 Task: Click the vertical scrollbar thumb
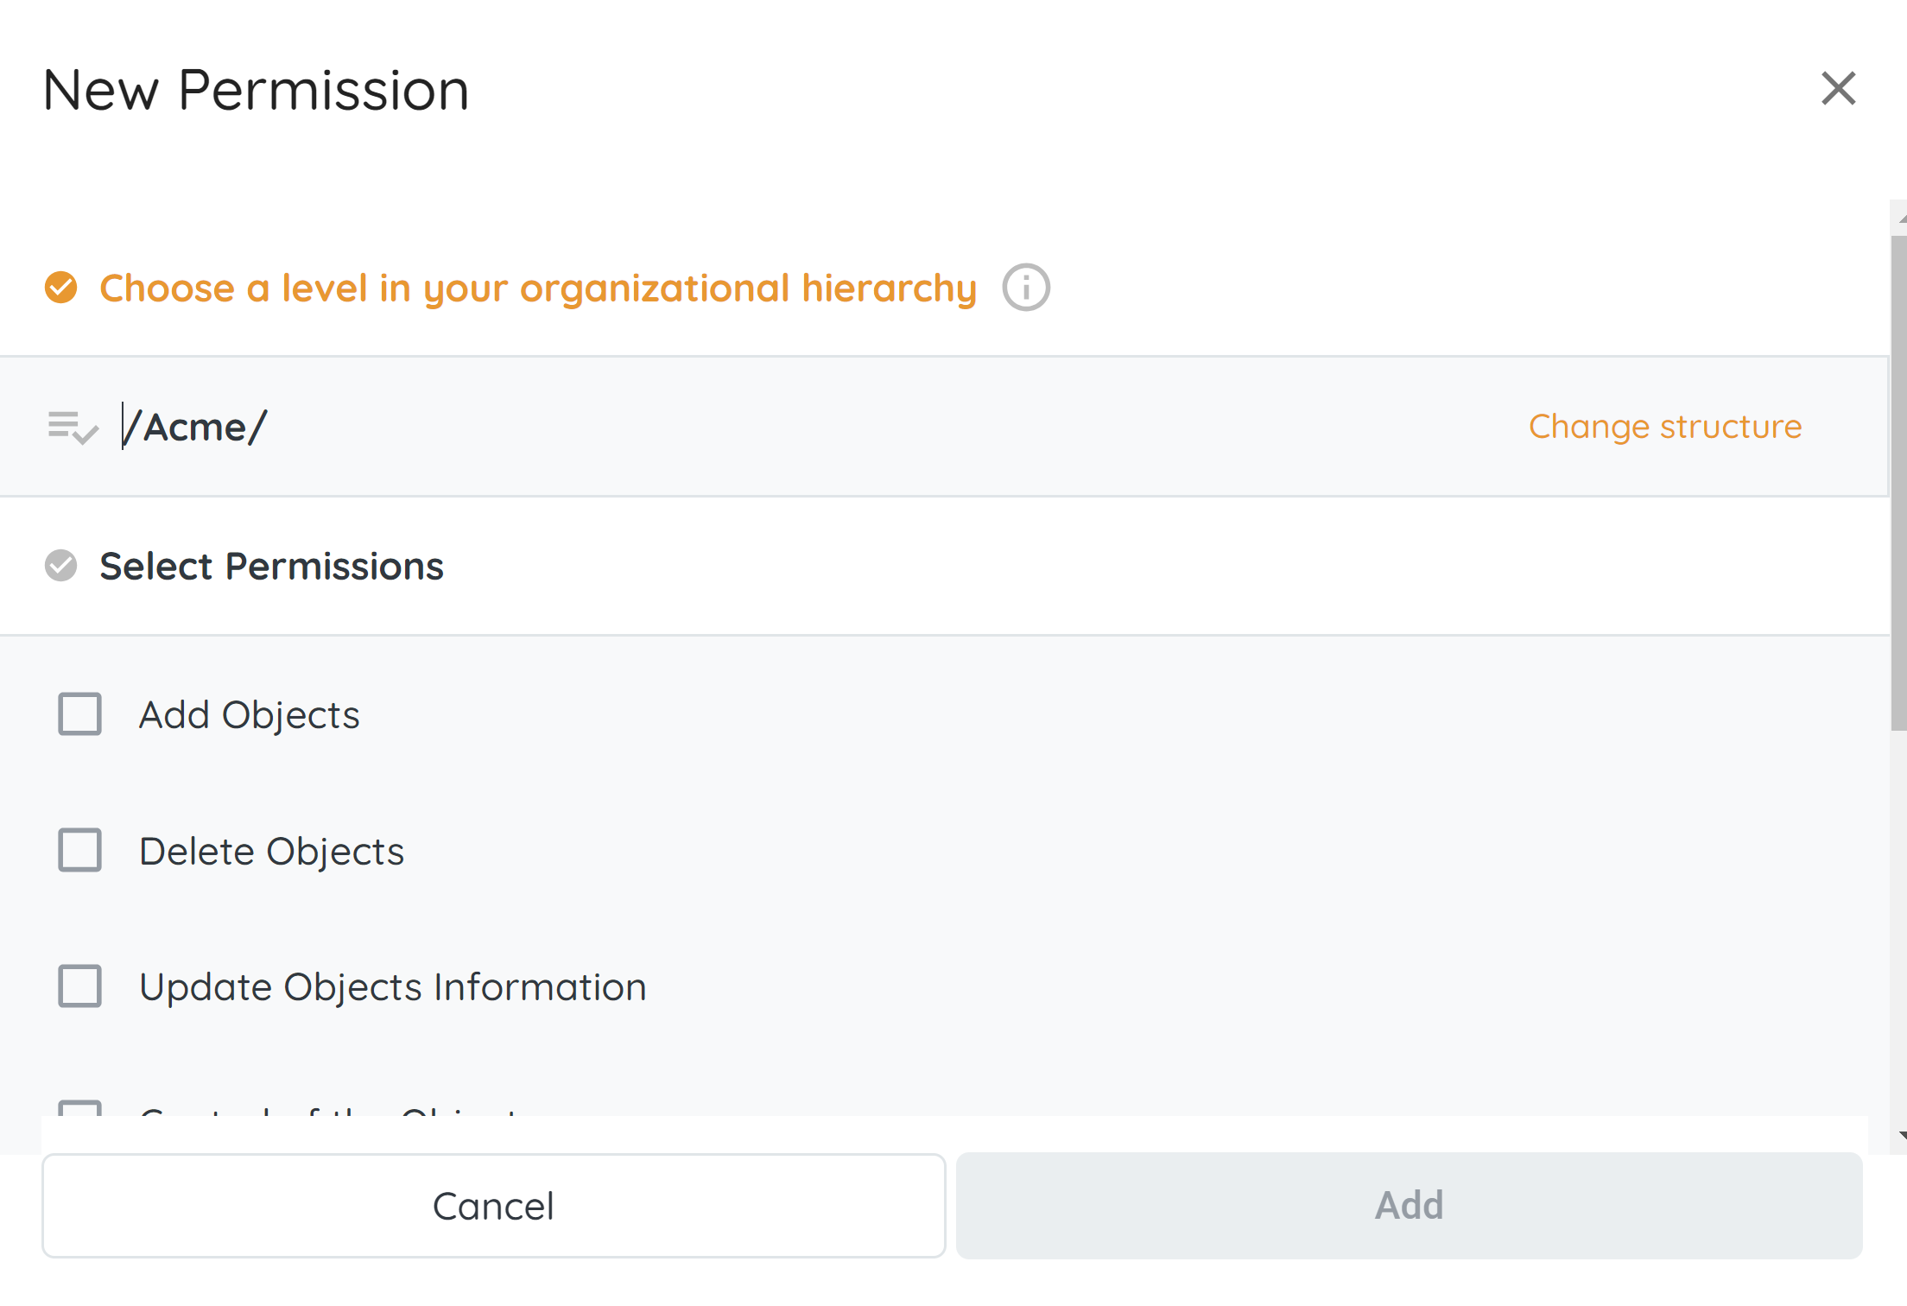coord(1898,484)
